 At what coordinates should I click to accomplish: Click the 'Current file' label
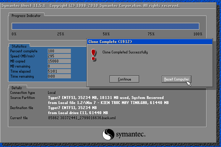pyautogui.click(x=19, y=118)
